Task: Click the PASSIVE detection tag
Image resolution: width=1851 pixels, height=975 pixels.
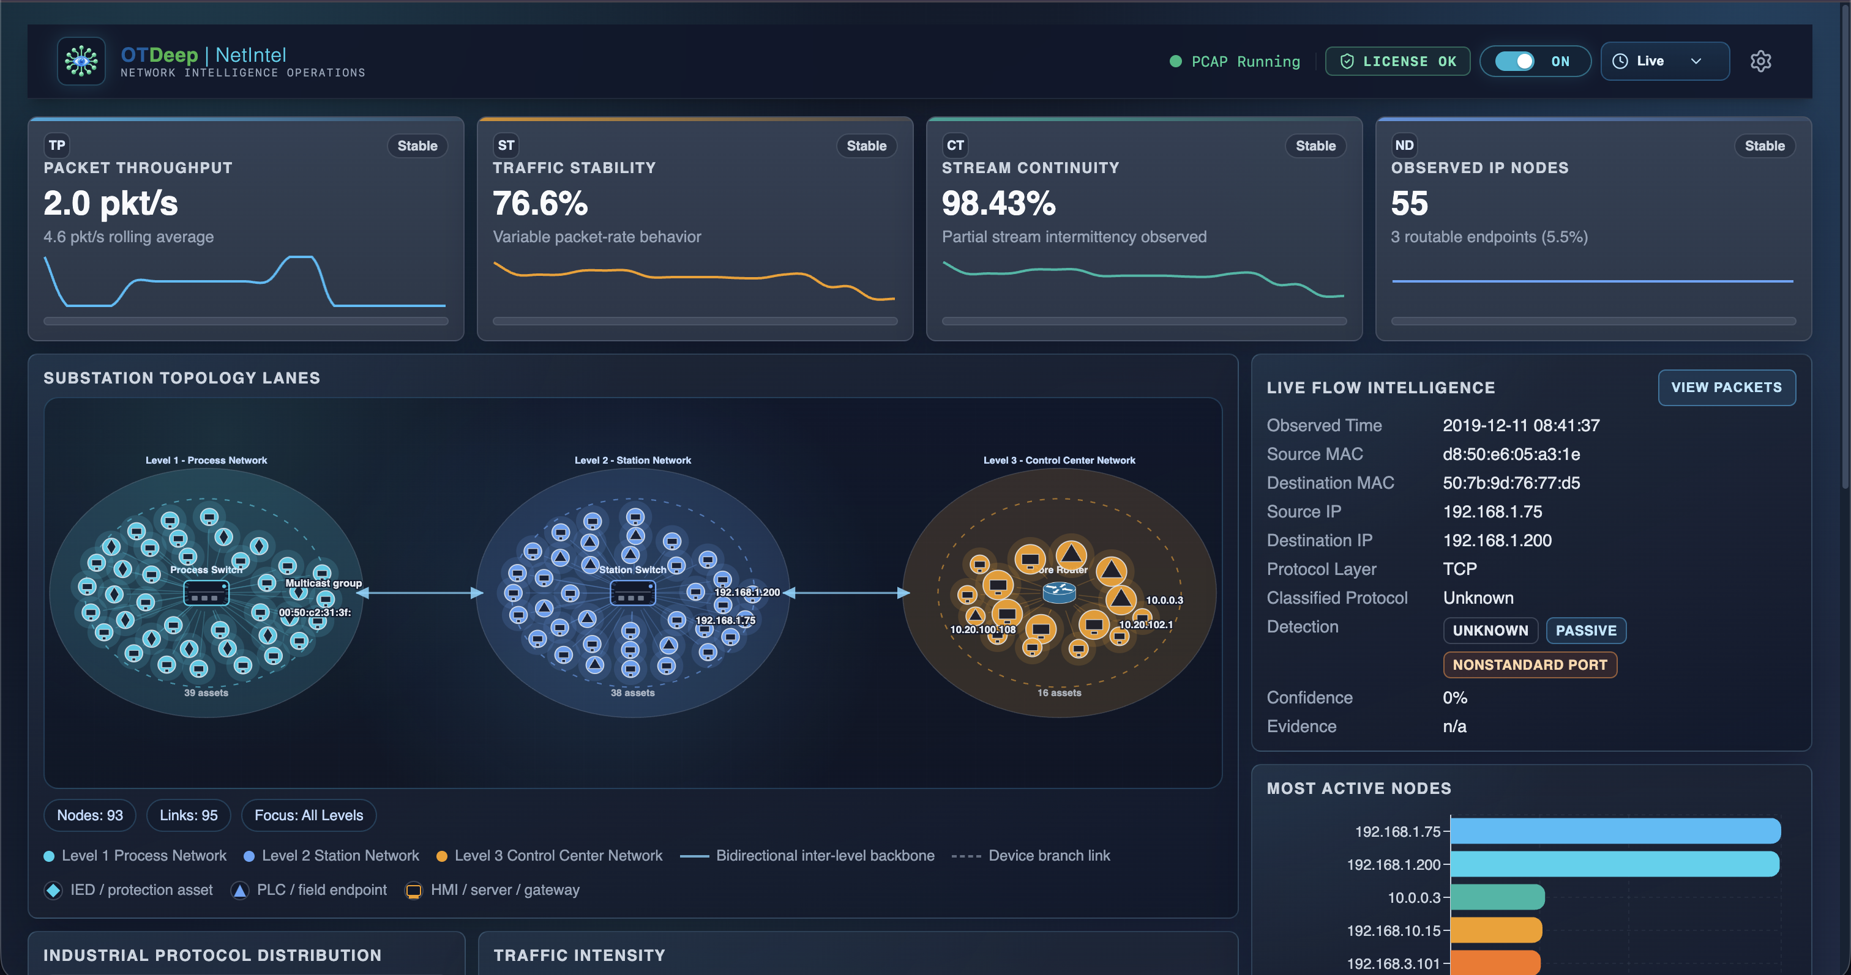Action: 1586,631
